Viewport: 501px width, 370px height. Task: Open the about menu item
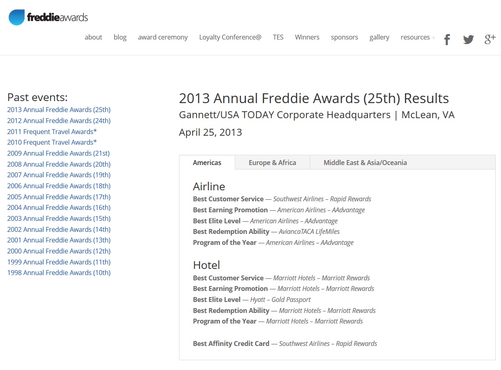coord(93,37)
